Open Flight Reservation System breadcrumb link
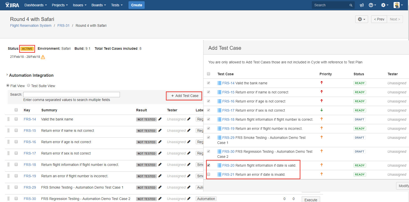409x202 pixels. [31, 26]
